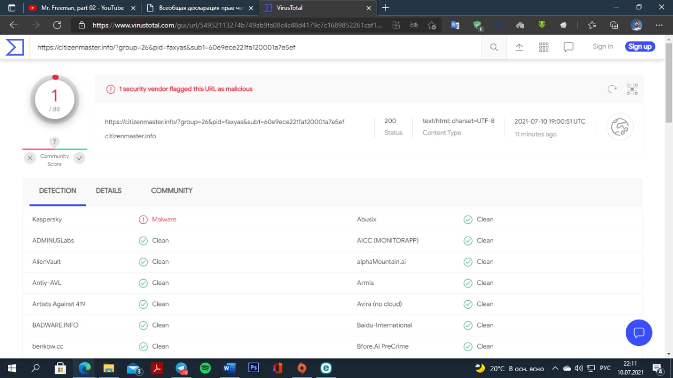Screen dimensions: 673x378
Task: Click the VirusTotal URL search field
Action: [x=256, y=47]
